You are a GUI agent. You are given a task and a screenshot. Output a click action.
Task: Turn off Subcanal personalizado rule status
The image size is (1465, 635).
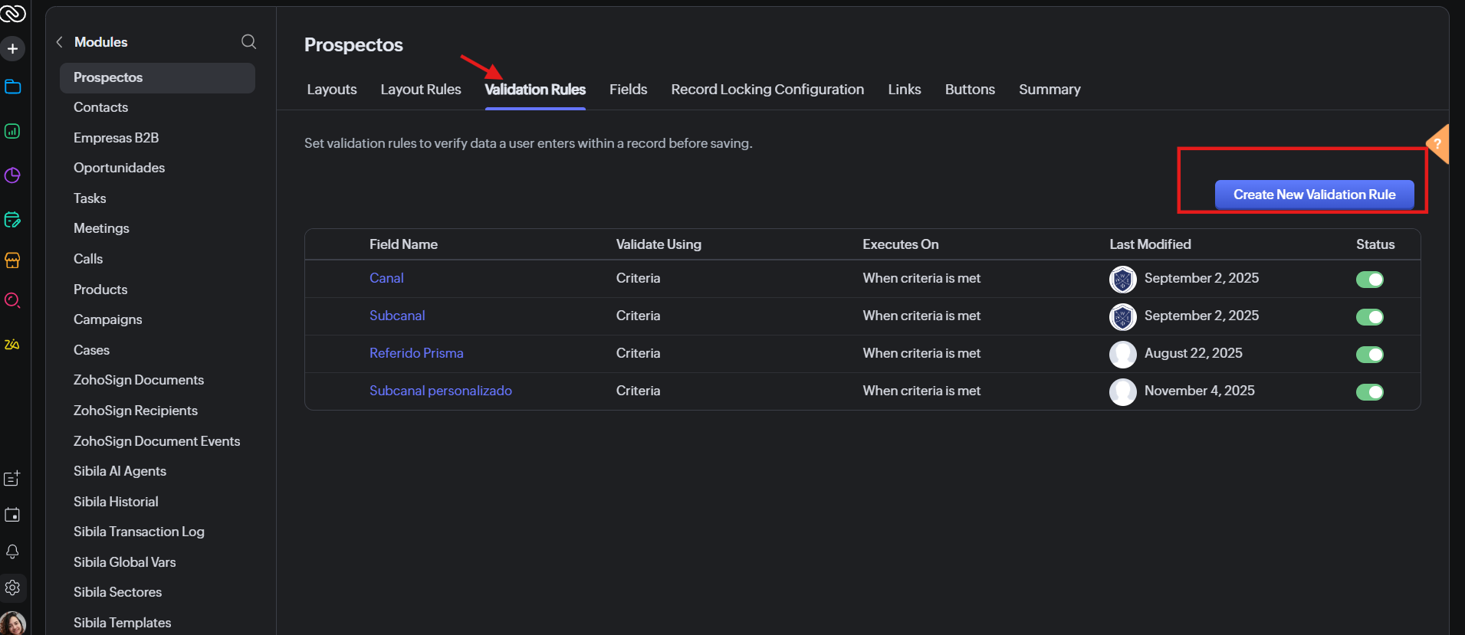[1369, 392]
